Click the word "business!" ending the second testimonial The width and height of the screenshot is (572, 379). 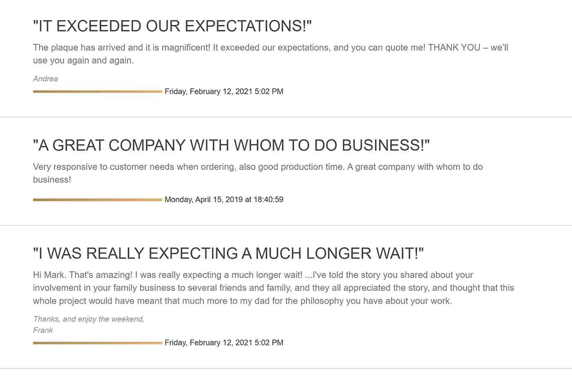tap(52, 180)
